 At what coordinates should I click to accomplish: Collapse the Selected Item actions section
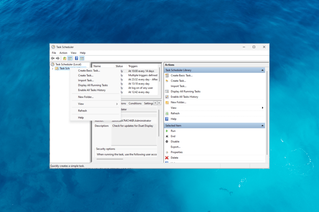pyautogui.click(x=262, y=125)
